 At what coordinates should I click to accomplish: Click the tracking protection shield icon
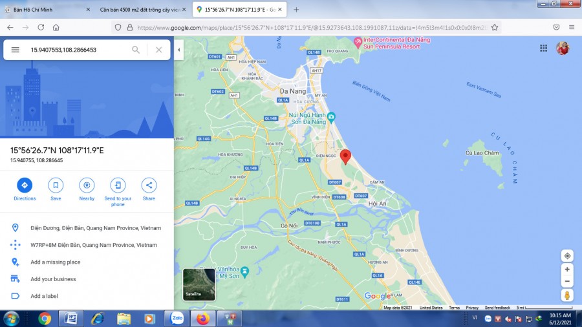[118, 27]
